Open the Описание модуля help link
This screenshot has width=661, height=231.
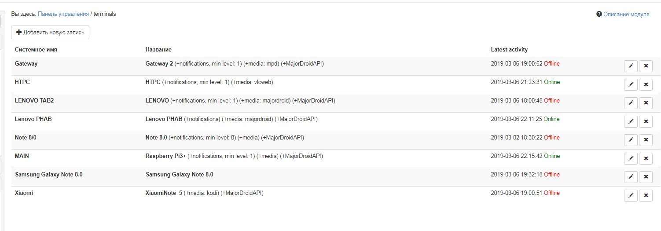pos(626,15)
